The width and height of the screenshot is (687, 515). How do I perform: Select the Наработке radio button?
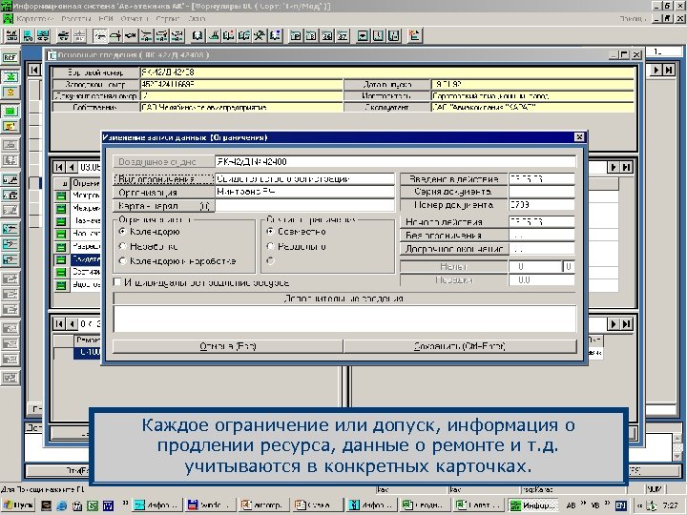(x=123, y=247)
